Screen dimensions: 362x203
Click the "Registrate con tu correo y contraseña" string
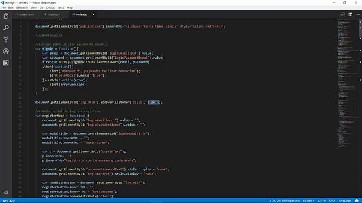click(x=100, y=160)
